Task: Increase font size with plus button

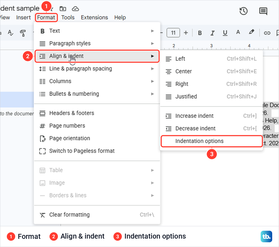Action: click(186, 33)
